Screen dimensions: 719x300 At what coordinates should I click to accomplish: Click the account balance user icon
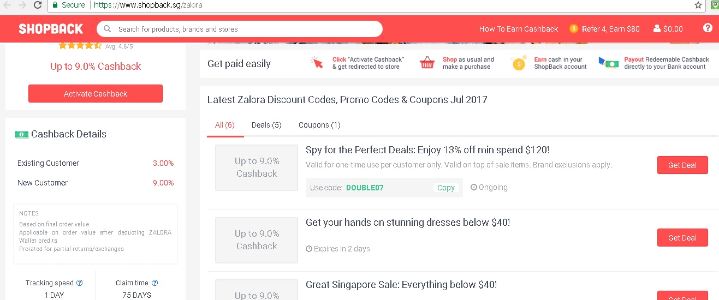[x=657, y=29]
